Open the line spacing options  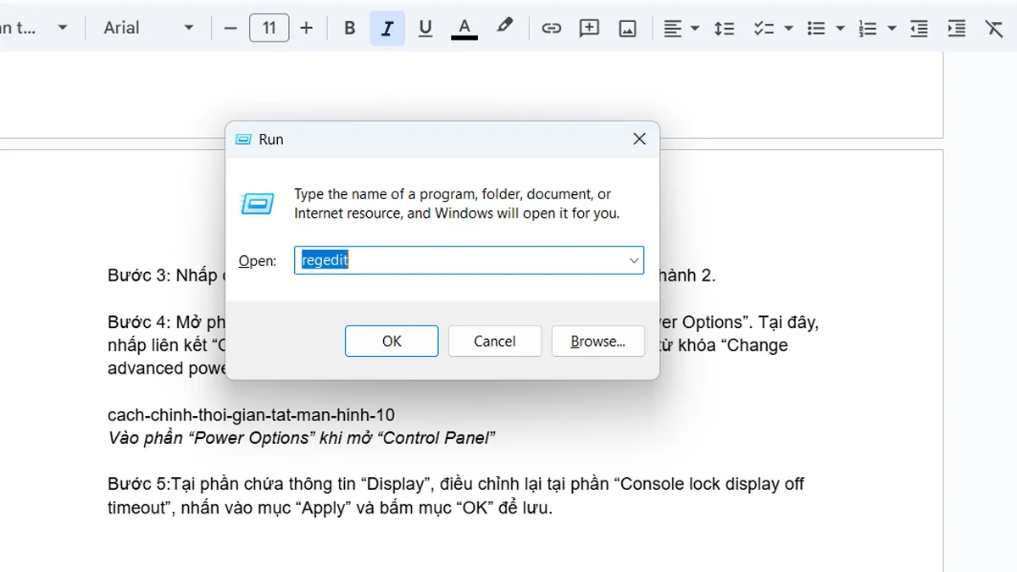coord(725,28)
